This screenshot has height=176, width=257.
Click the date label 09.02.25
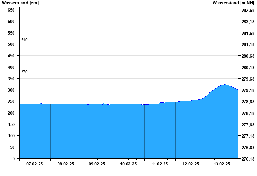[97, 164]
